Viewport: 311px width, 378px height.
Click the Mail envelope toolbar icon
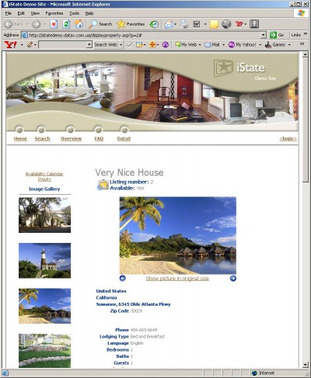click(x=169, y=24)
